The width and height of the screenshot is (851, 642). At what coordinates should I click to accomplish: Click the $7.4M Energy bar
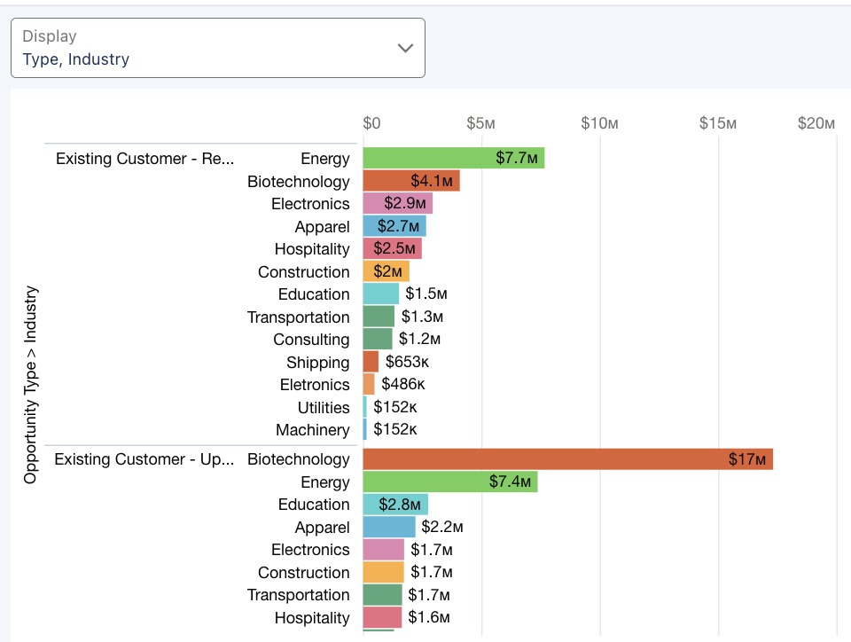coord(449,482)
